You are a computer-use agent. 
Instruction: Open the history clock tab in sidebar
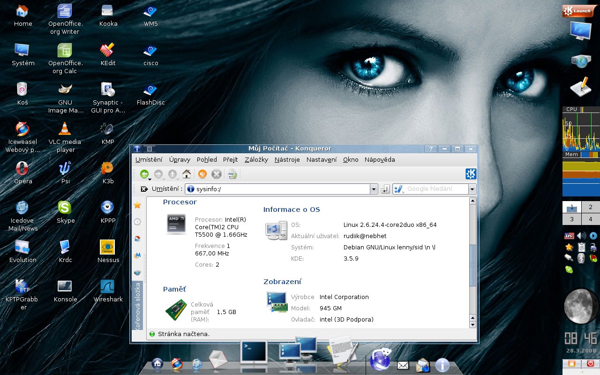point(137,222)
